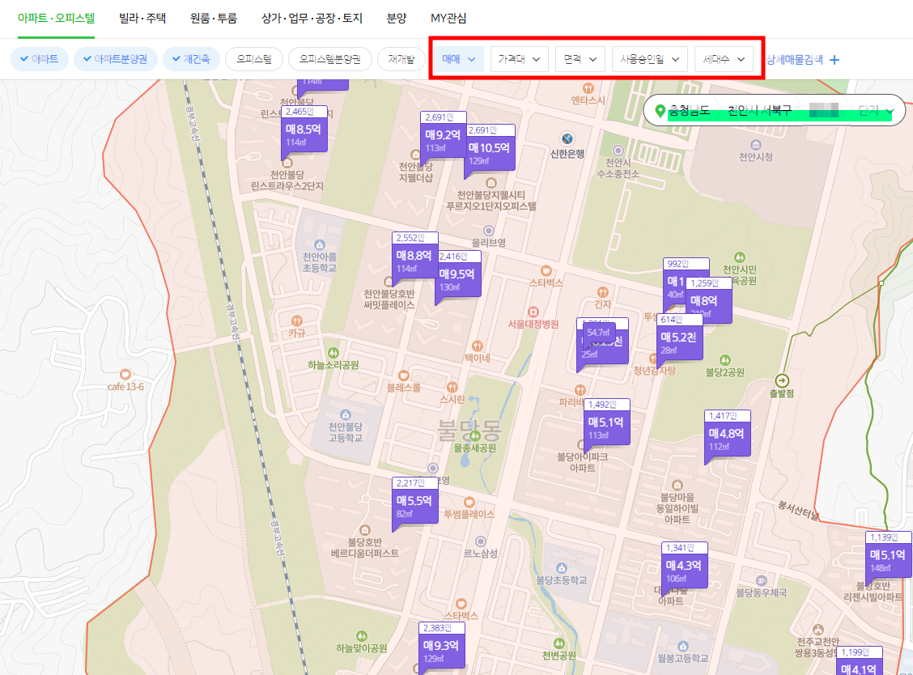Switch to the 원룸·투룸 tab
The image size is (913, 675).
214,18
